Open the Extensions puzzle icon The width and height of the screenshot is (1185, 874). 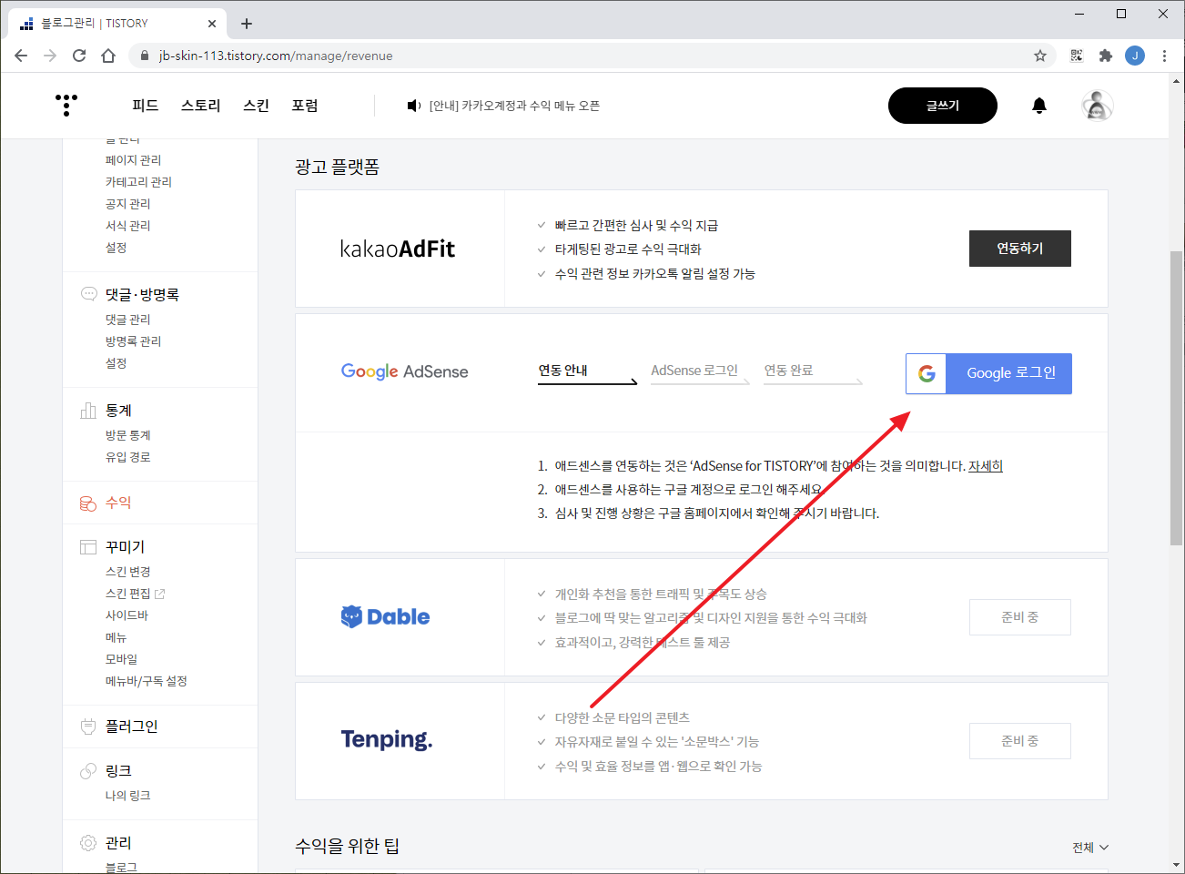1106,56
